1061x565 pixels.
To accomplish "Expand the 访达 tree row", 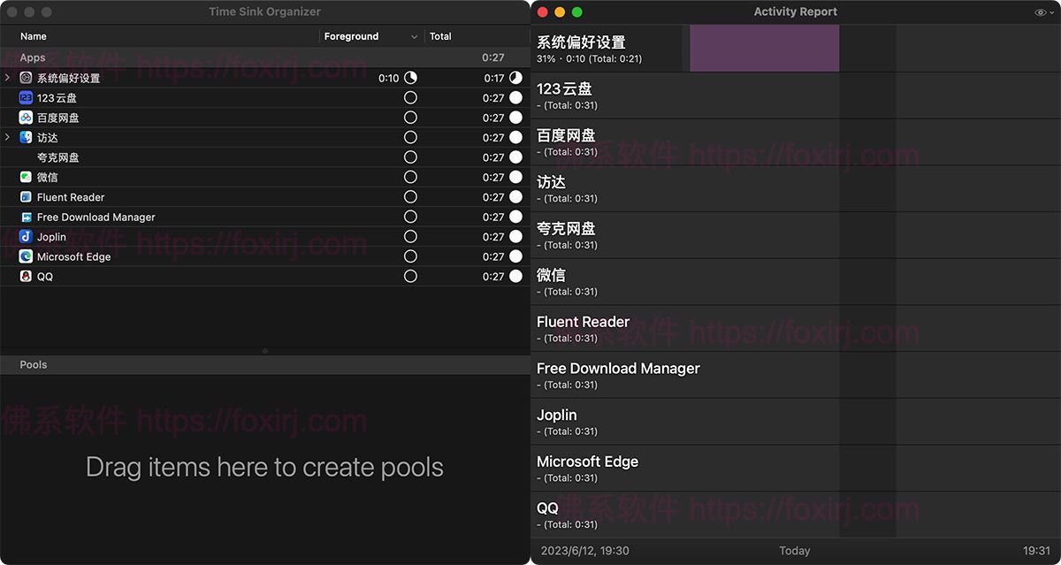I will 7,137.
